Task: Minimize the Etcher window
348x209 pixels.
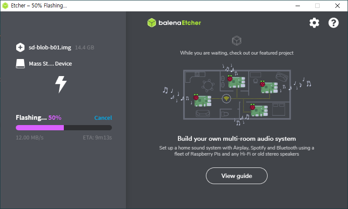Action: (x=298, y=6)
